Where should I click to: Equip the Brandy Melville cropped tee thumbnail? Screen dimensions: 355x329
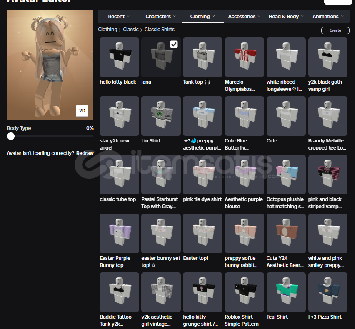click(328, 116)
